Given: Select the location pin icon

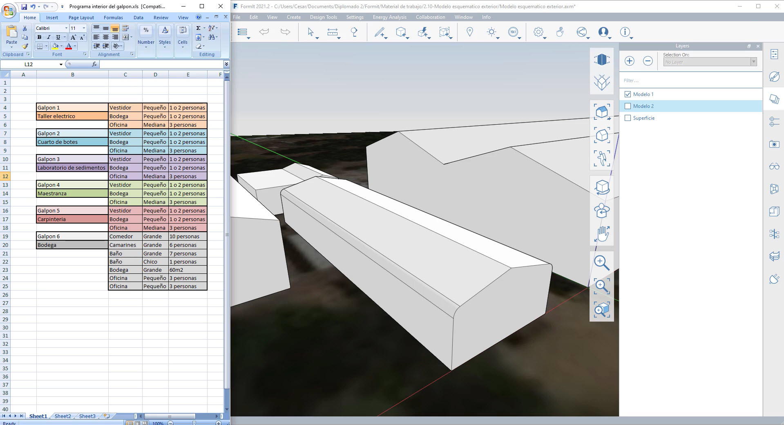Looking at the screenshot, I should (469, 32).
